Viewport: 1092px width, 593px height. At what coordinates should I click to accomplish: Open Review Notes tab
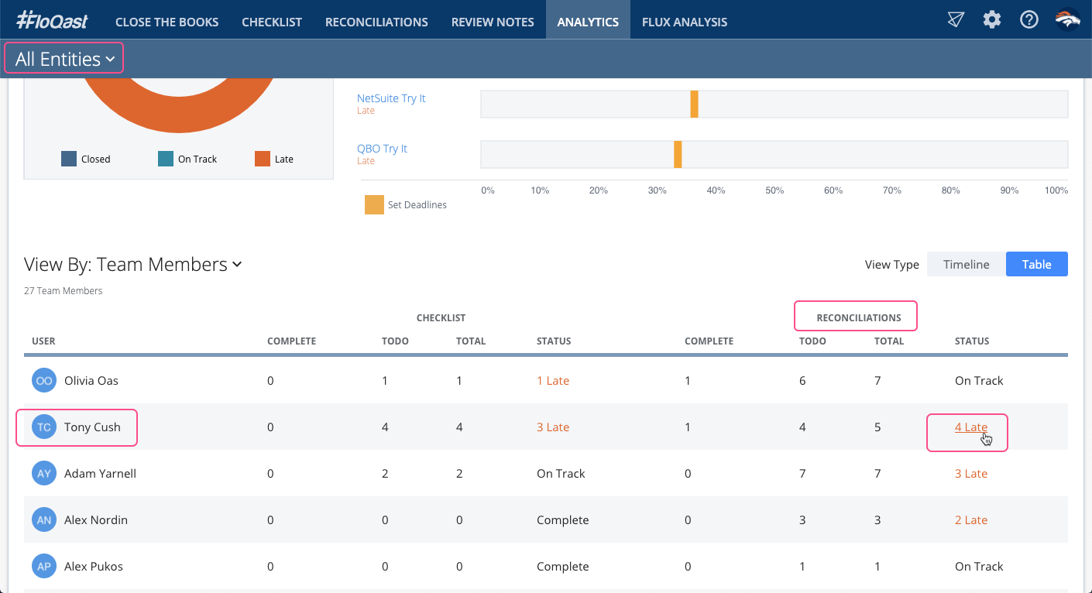[x=493, y=22]
